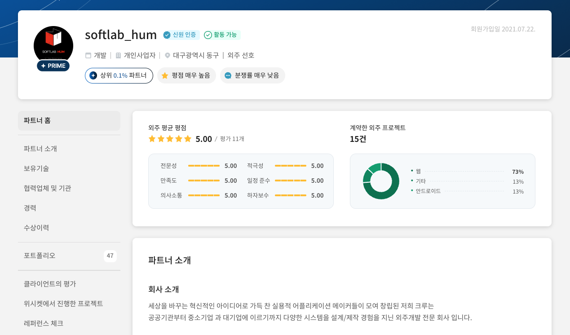This screenshot has height=335, width=570.
Task: Open the 파트너 홈 sidebar item
Action: (x=69, y=120)
